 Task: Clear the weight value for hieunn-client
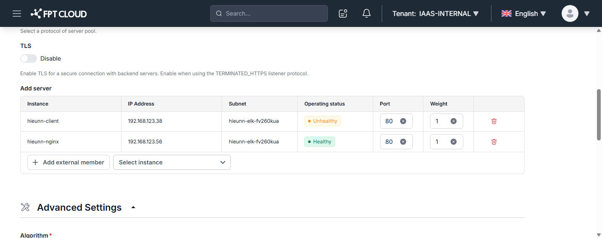[x=454, y=121]
